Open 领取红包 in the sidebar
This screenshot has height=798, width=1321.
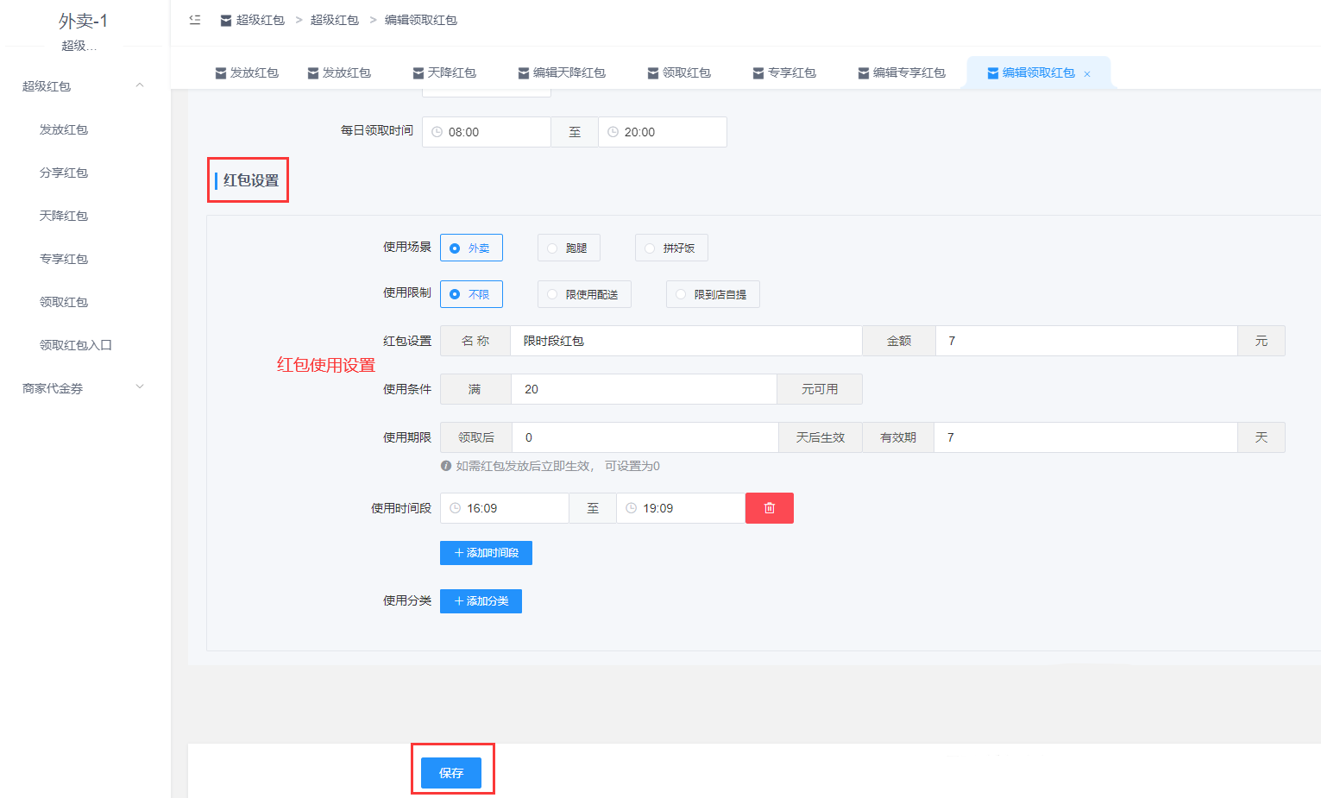64,302
